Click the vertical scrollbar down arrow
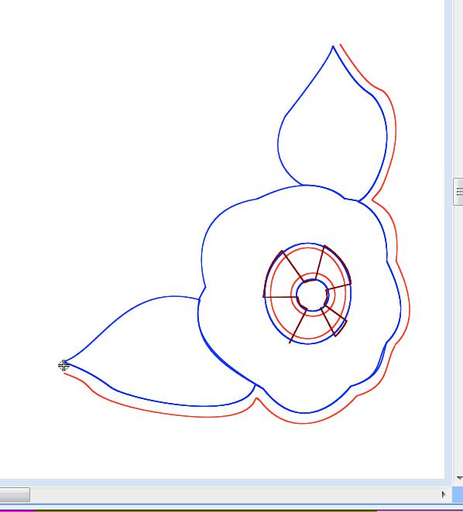This screenshot has width=463, height=512. coord(459,479)
